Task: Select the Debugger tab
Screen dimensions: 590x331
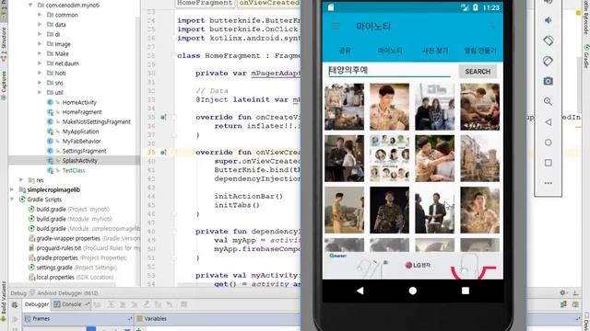Action: (x=37, y=304)
